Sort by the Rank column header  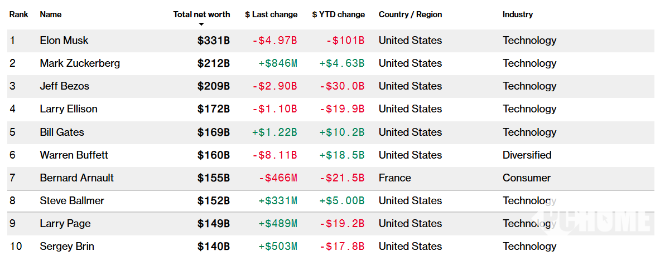coord(18,14)
